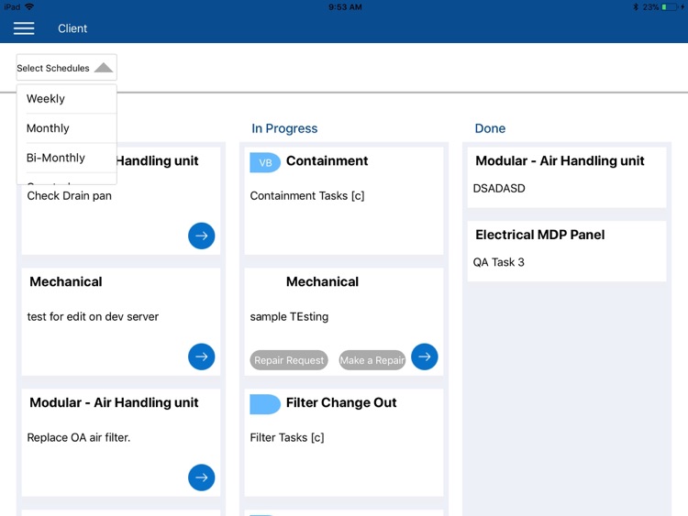Image resolution: width=688 pixels, height=516 pixels.
Task: Click the Repair Request button
Action: tap(289, 360)
